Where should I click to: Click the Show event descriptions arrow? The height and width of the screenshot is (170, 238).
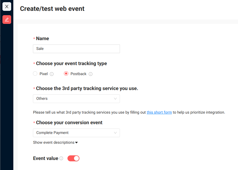coord(76,142)
